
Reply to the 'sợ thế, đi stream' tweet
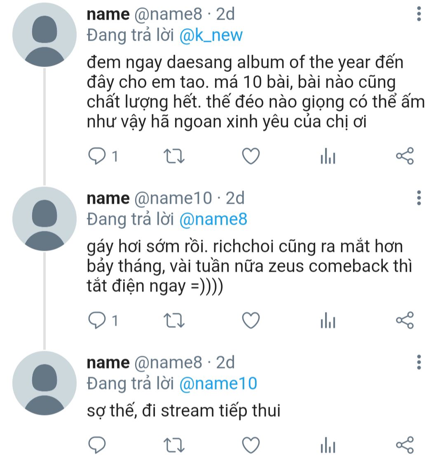coord(97,445)
